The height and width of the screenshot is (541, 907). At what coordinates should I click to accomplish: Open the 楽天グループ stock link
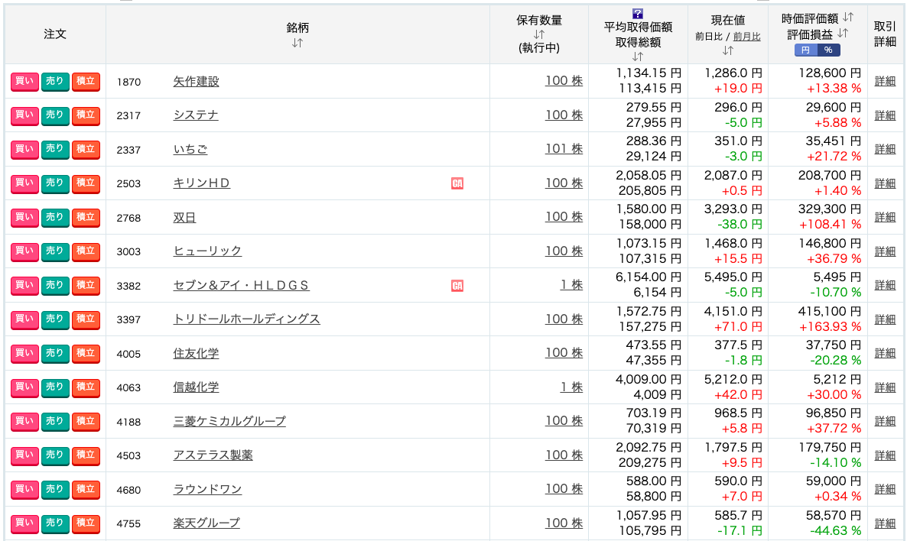click(206, 523)
